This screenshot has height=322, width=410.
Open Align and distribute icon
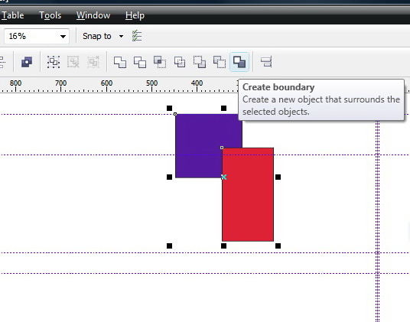[266, 62]
